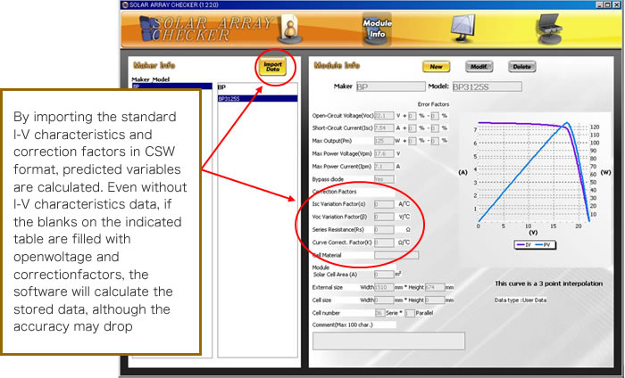Click the laptop device icon in toolbar

point(546,29)
